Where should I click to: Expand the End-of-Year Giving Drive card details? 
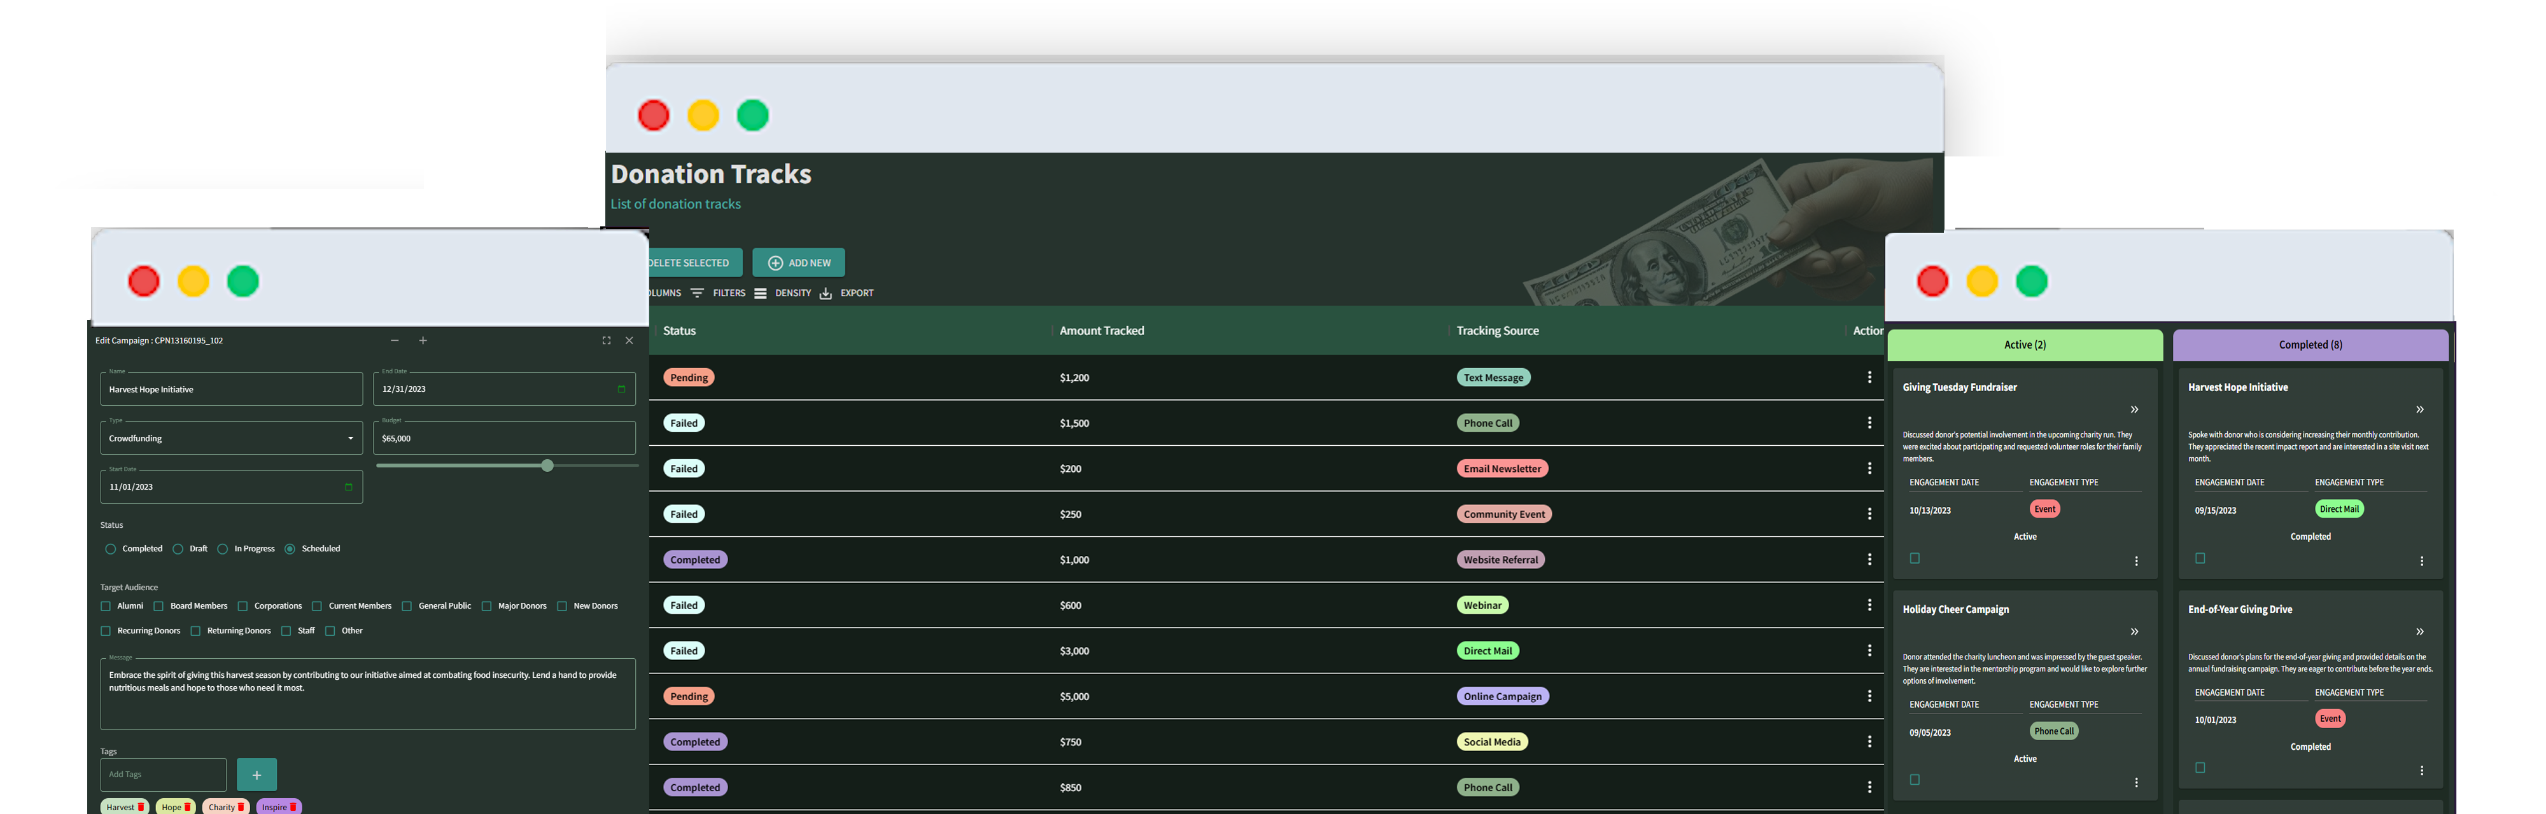click(x=2419, y=631)
